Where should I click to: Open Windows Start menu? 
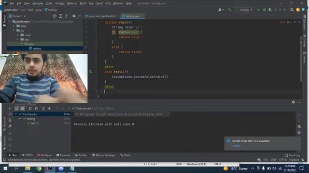click(5, 168)
